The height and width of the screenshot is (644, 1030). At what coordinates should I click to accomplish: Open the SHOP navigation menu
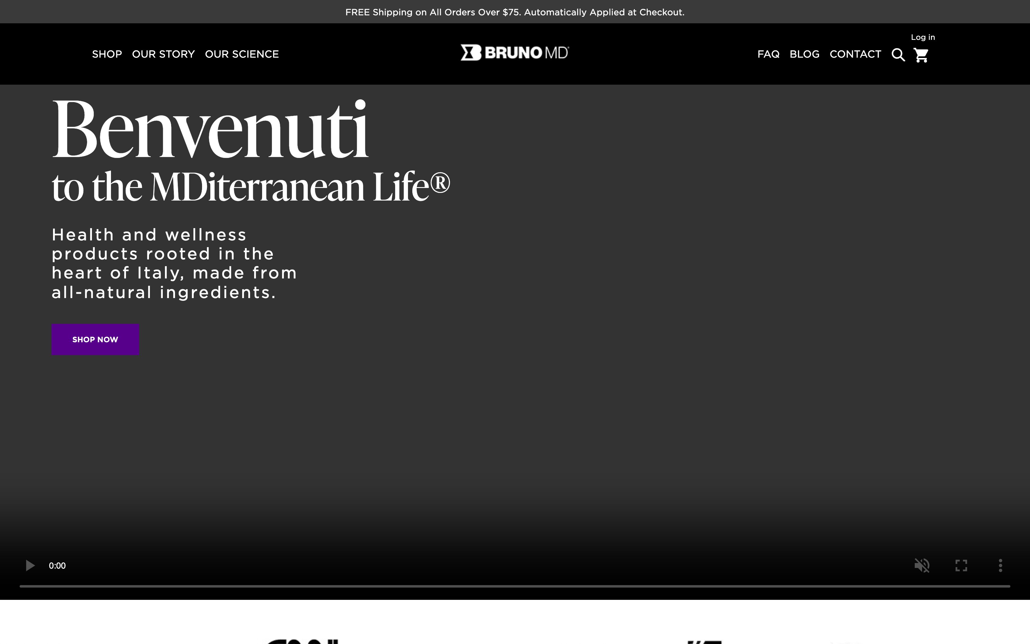(107, 54)
